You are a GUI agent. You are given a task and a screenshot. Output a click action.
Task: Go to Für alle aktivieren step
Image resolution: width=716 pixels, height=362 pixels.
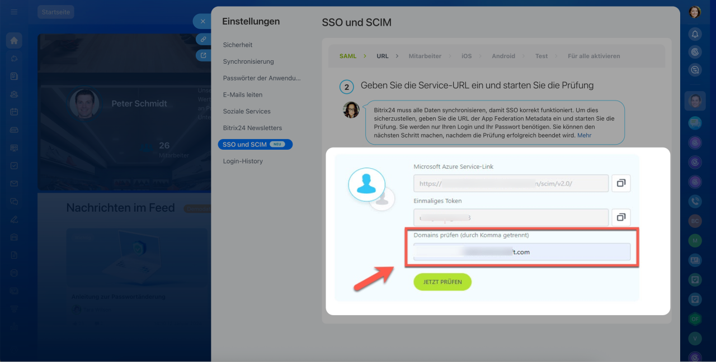click(594, 56)
